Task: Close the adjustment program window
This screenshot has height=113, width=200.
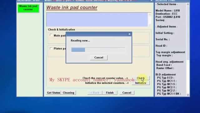Action: click(151, 1)
